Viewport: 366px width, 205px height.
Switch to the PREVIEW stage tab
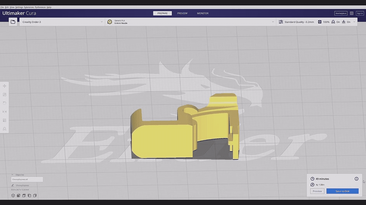[x=182, y=13]
